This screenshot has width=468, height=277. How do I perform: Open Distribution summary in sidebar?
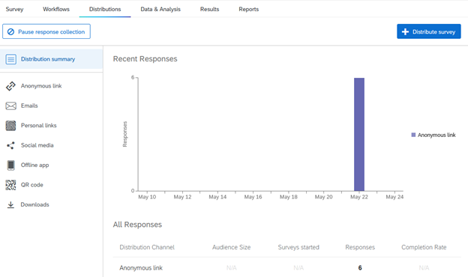(x=51, y=59)
